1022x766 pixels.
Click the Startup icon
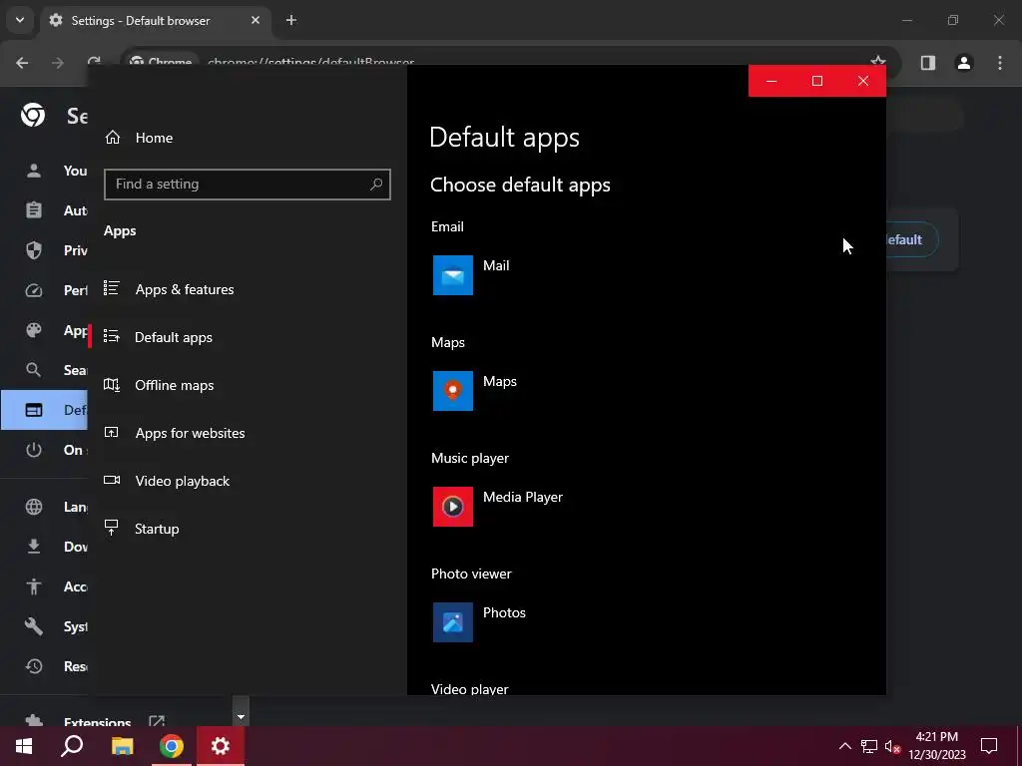click(x=112, y=528)
